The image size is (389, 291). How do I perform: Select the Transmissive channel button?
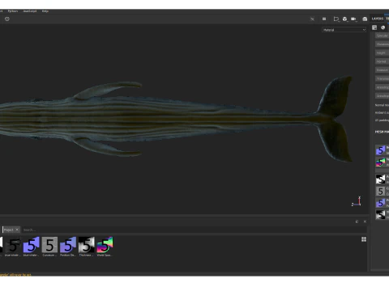pos(382,78)
